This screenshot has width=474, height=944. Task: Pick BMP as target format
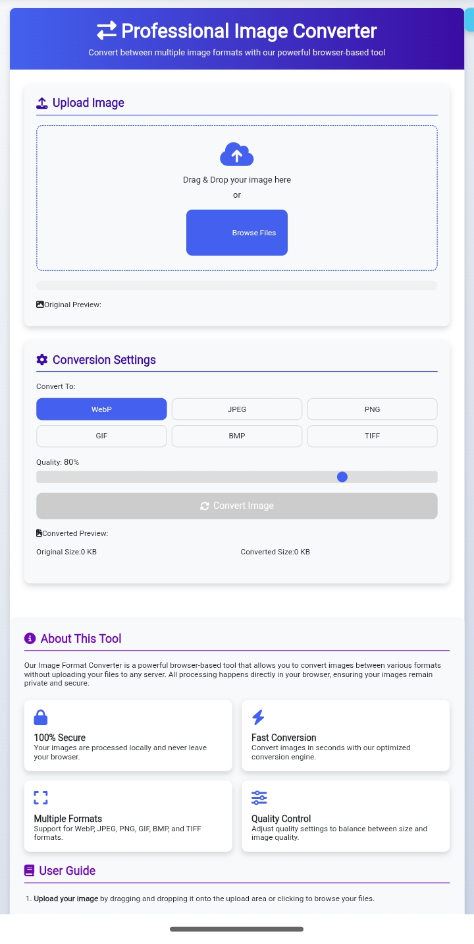pyautogui.click(x=237, y=436)
